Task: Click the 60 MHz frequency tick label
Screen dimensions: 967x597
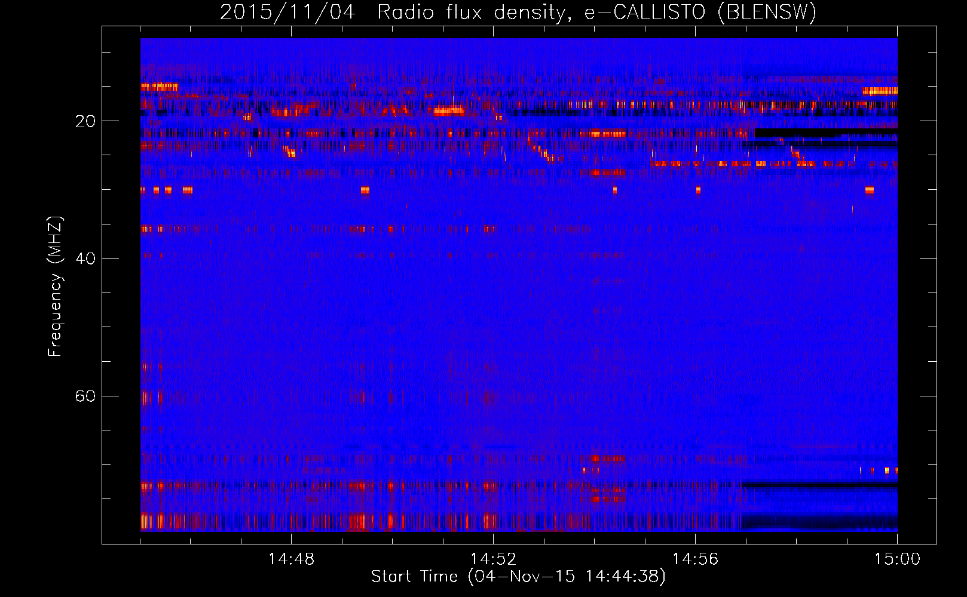Action: click(85, 396)
